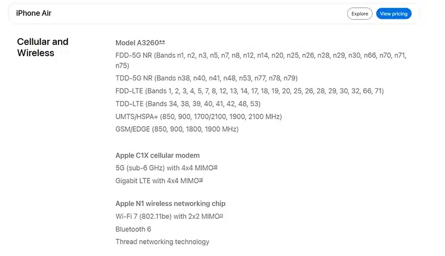445x256 pixels.
Task: Open View pricing for iPhone Air
Action: click(394, 13)
